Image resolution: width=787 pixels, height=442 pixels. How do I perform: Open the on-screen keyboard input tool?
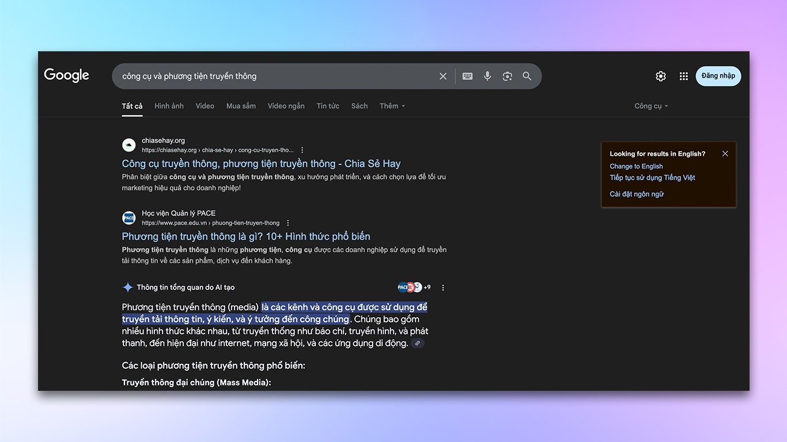pyautogui.click(x=467, y=76)
